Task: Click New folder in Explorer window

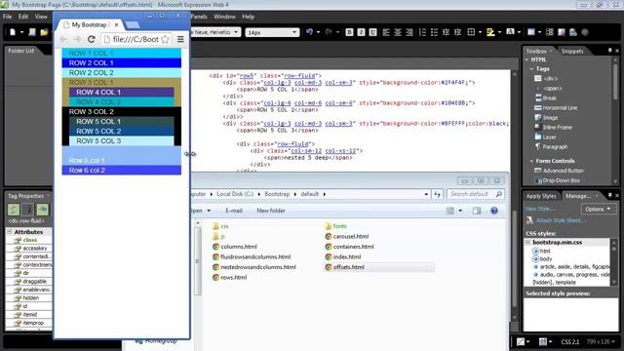Action: pos(271,211)
